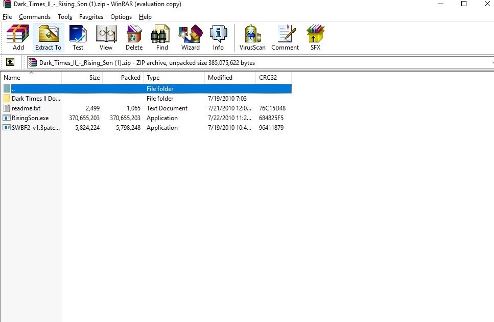Image resolution: width=494 pixels, height=322 pixels.
Task: Open the Tools menu
Action: click(x=65, y=17)
